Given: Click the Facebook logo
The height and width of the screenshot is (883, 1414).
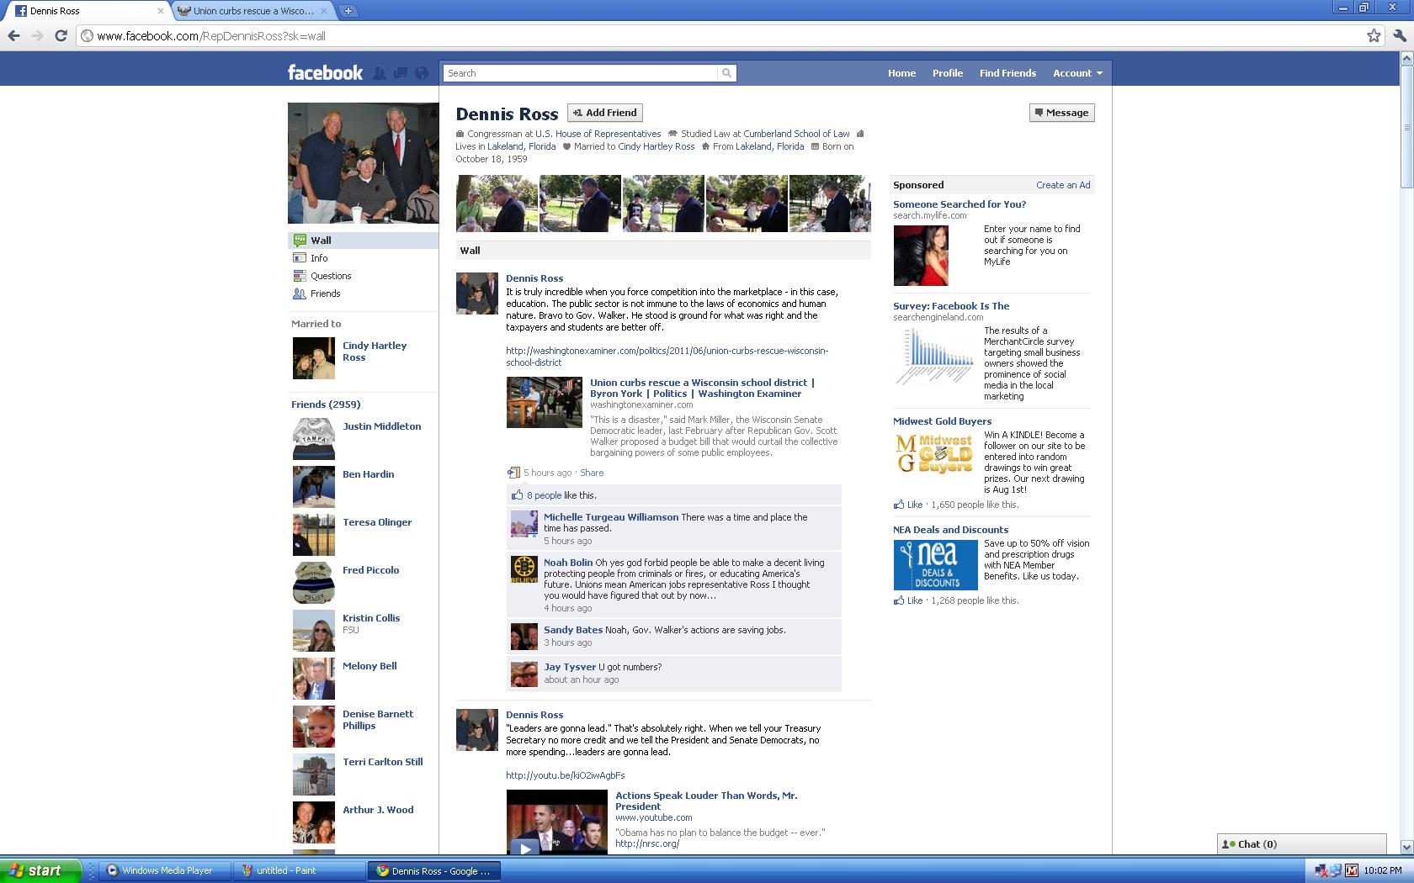Looking at the screenshot, I should (x=325, y=72).
